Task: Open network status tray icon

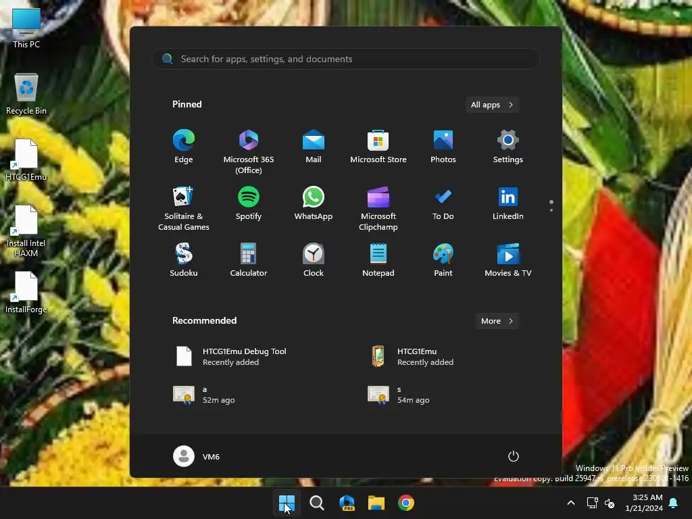Action: tap(592, 503)
